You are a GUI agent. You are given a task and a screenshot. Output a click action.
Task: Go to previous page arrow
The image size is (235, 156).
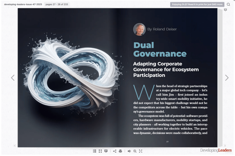[13, 78]
